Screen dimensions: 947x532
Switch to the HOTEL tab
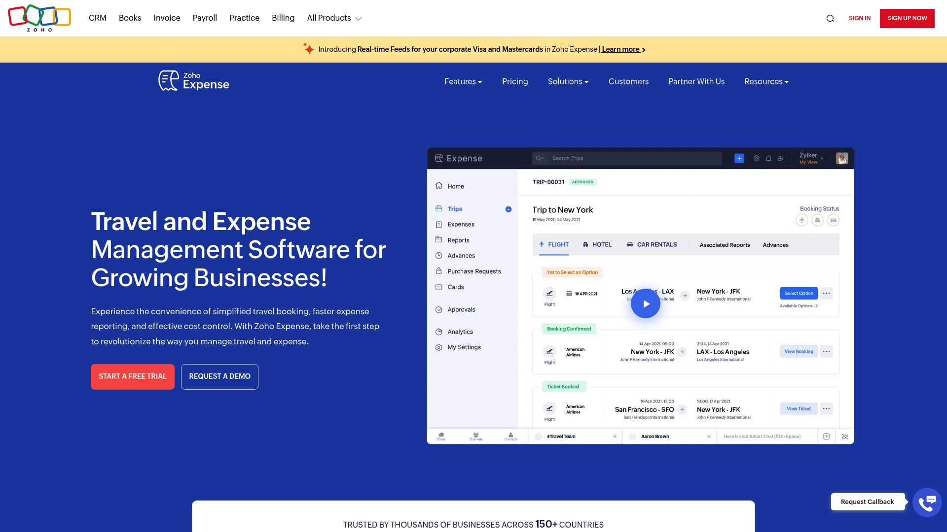(597, 244)
